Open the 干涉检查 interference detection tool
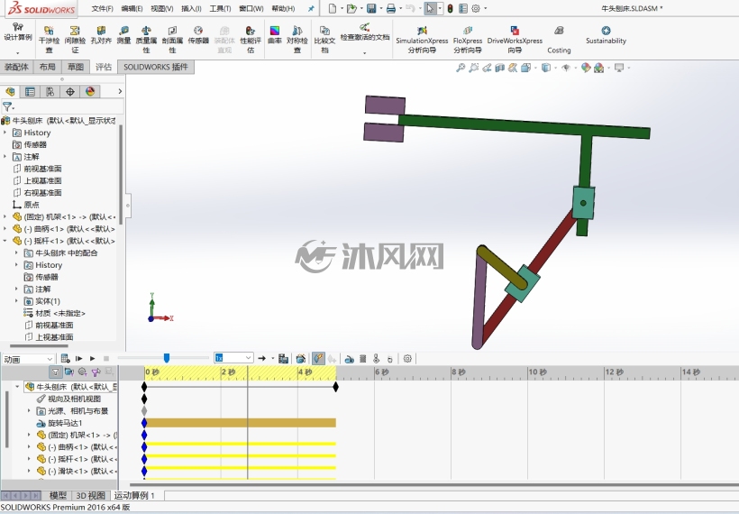 [x=49, y=39]
